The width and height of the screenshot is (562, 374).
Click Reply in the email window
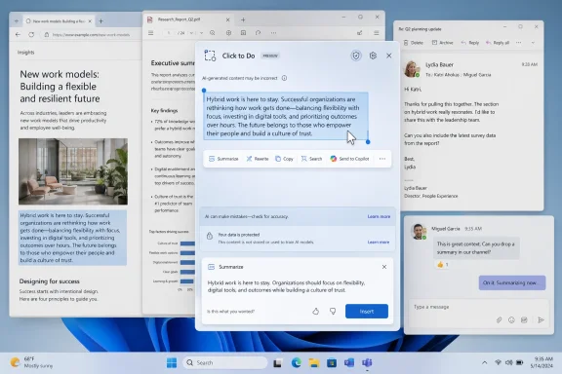pos(470,43)
